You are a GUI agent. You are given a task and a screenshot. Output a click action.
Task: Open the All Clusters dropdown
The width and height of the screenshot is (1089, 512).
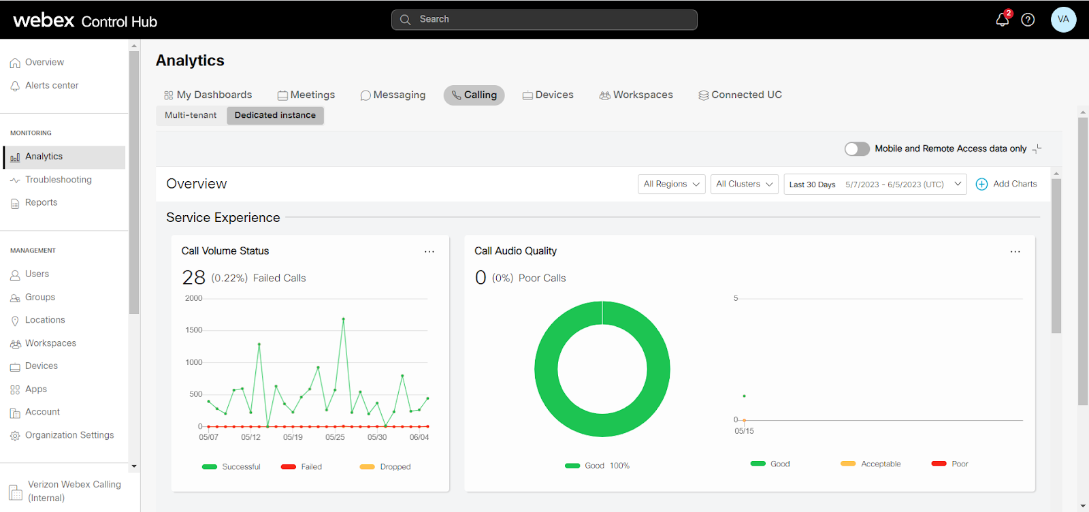pos(744,184)
